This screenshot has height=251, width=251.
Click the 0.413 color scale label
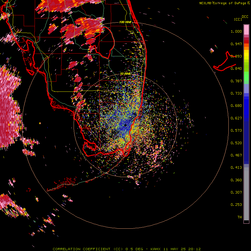click(236, 168)
